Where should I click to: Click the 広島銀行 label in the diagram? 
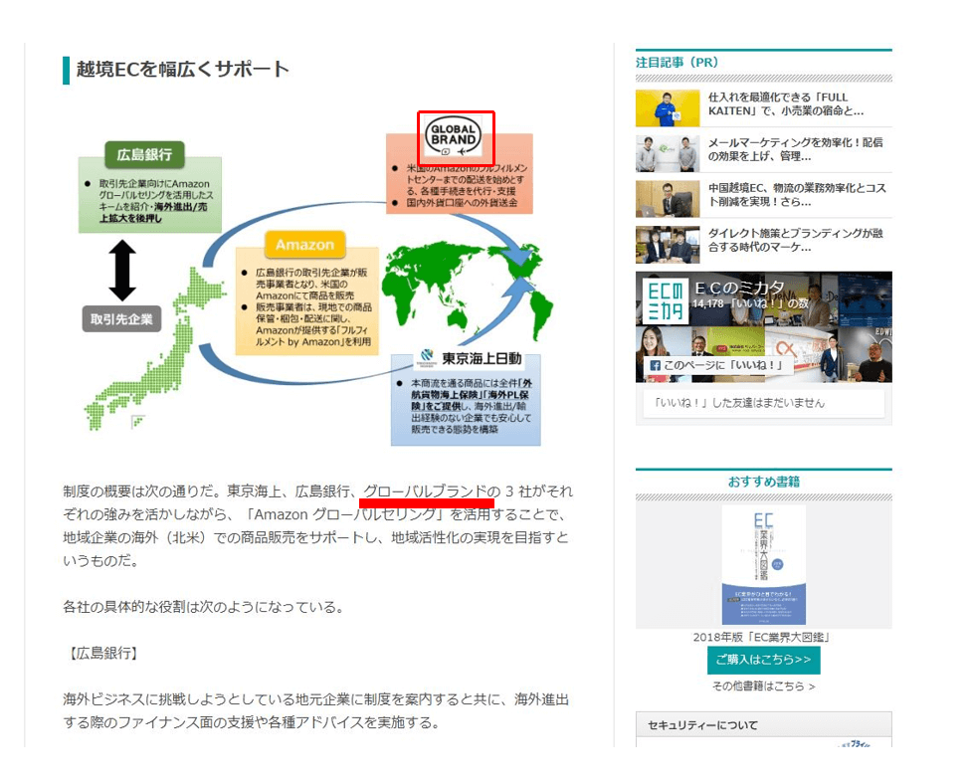point(144,154)
